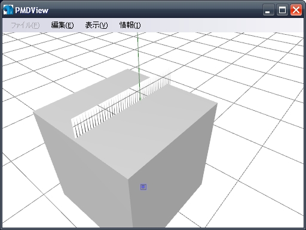Image resolution: width=306 pixels, height=230 pixels.
Task: Click empty menu bar area right of 情報(I)
Action: click(x=221, y=25)
